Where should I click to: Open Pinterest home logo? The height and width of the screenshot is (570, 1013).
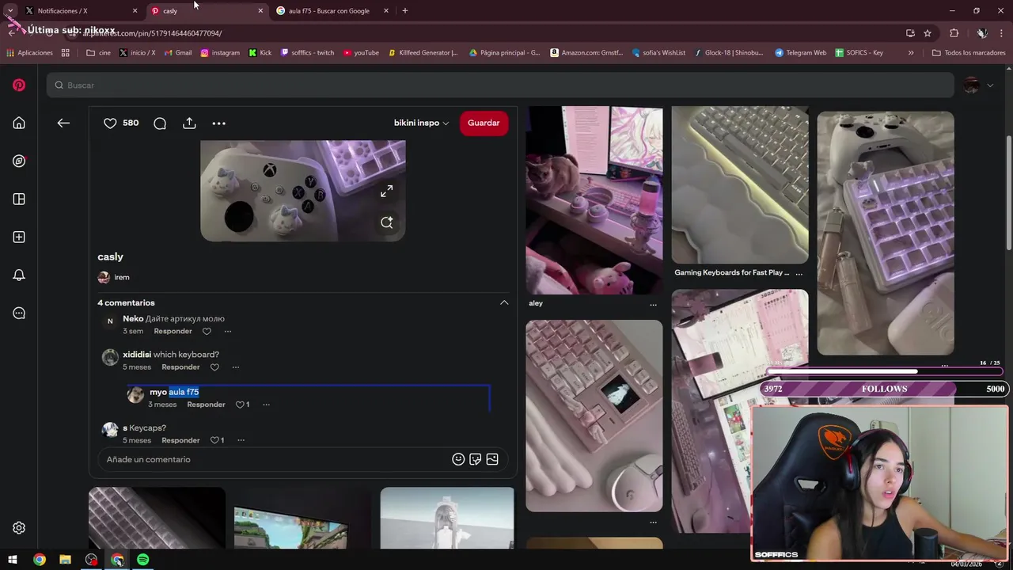[x=19, y=85]
